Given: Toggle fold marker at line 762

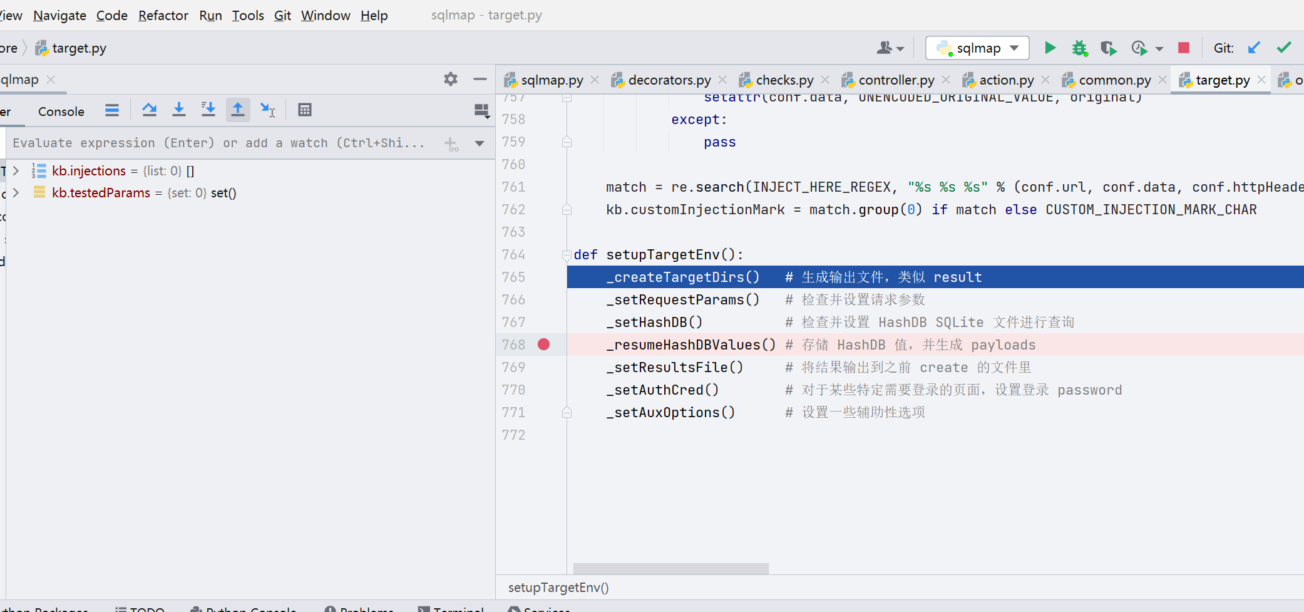Looking at the screenshot, I should tap(567, 210).
